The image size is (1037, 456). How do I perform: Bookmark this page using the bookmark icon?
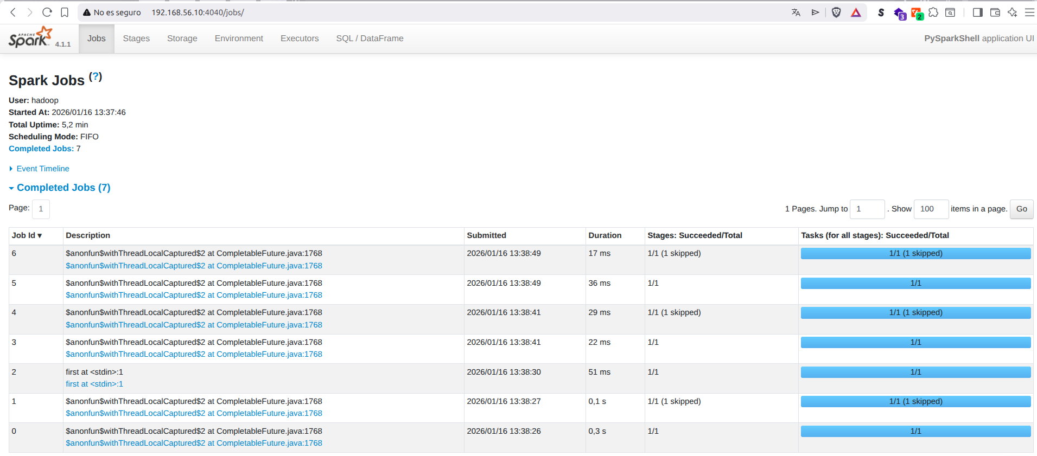[x=65, y=12]
